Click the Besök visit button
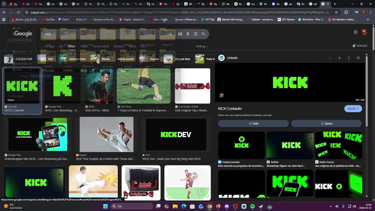The width and height of the screenshot is (375, 211). click(x=353, y=109)
